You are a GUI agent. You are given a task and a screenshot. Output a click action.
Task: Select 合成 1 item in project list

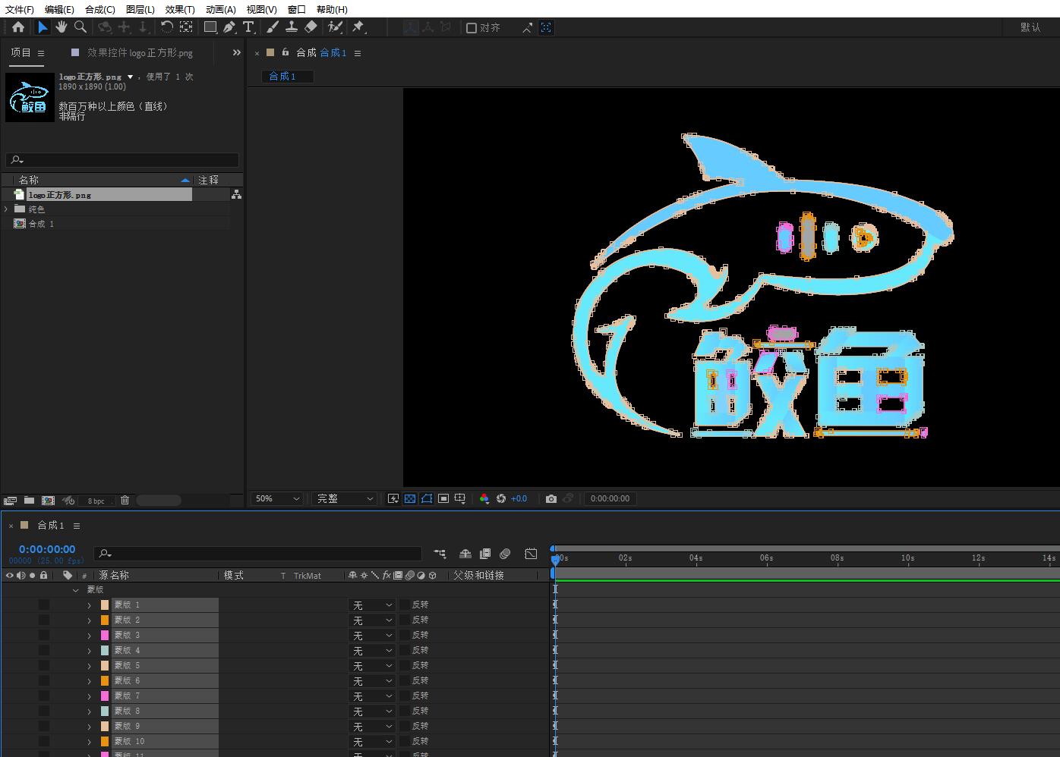pos(41,224)
